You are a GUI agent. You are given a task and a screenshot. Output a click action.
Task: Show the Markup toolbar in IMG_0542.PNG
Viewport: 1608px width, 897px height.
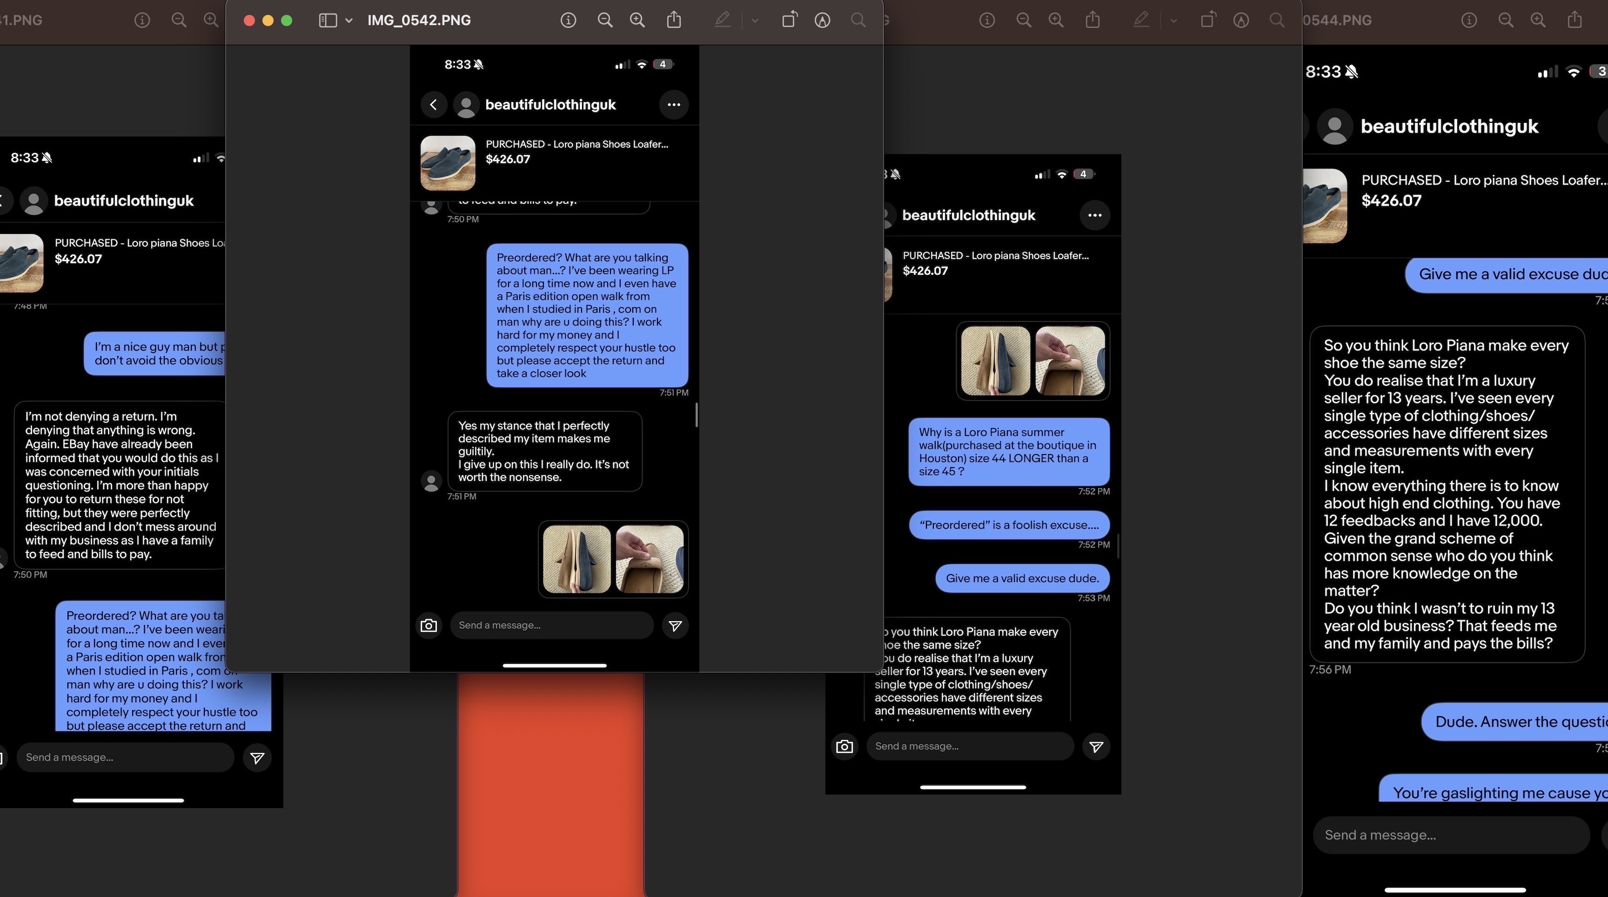click(x=823, y=20)
